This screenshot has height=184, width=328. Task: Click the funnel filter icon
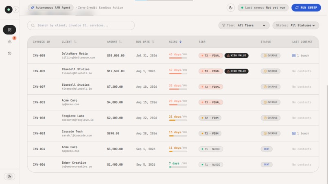pos(223,26)
